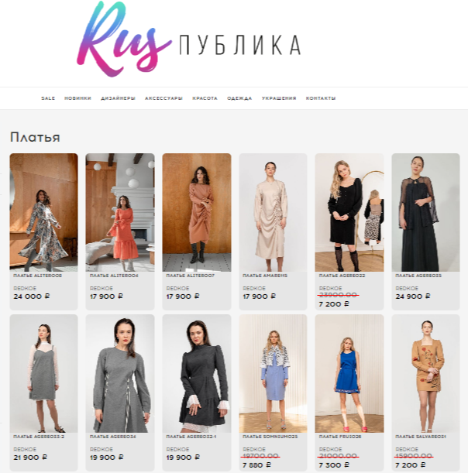468x473 pixels.
Task: Open the beige ruched dress image
Action: pyautogui.click(x=273, y=212)
